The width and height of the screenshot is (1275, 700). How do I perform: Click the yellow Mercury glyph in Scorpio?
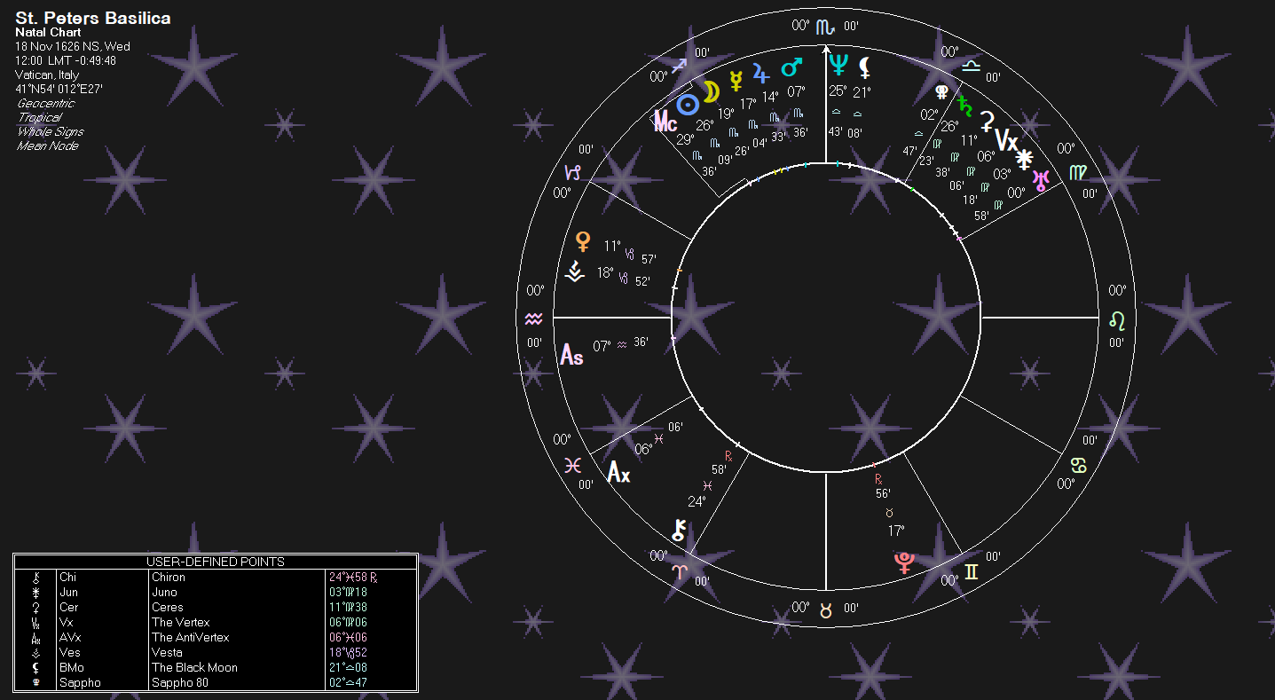coord(736,81)
